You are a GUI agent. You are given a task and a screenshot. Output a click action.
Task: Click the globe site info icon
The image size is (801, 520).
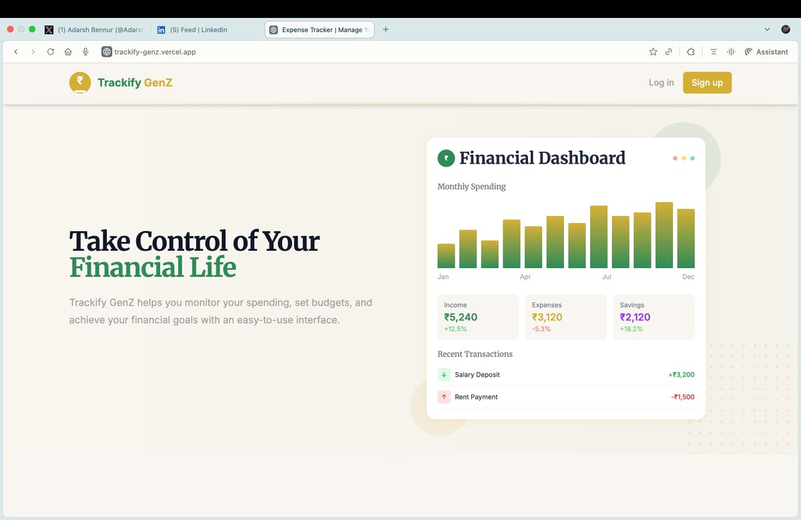[106, 52]
